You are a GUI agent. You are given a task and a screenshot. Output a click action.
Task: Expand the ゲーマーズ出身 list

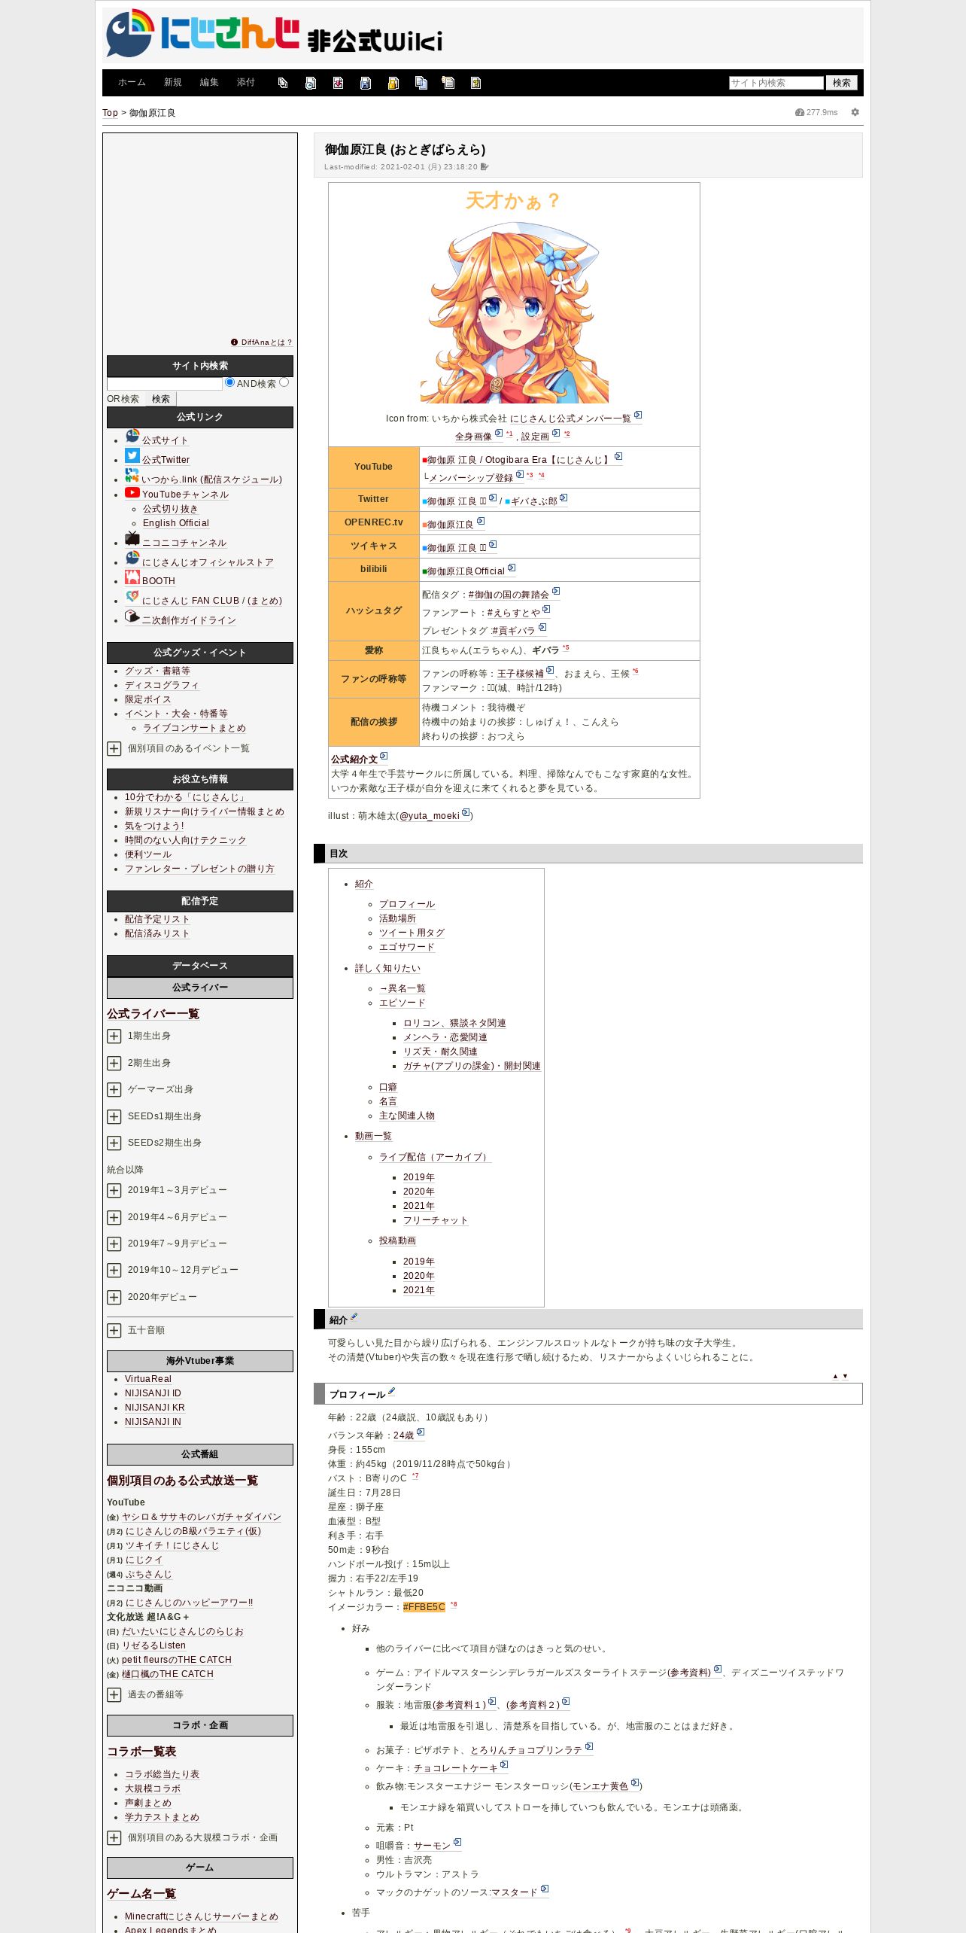114,1089
